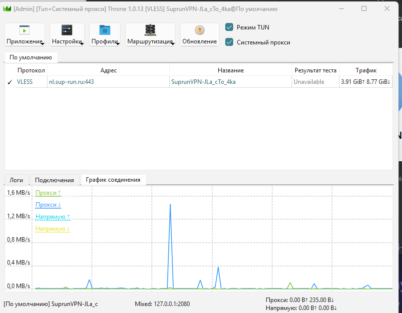402x313 pixels.
Task: Sort by the Протокол column header
Action: pyautogui.click(x=31, y=70)
